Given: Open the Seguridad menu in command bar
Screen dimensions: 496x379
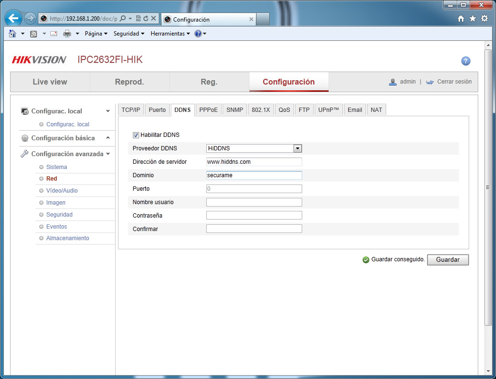Looking at the screenshot, I should point(129,34).
